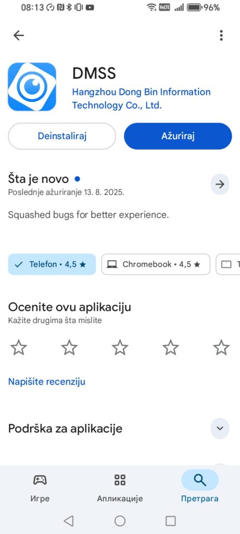Screen dimensions: 240x534
Task: Select the Chromebook ratings chip
Action: tap(156, 264)
